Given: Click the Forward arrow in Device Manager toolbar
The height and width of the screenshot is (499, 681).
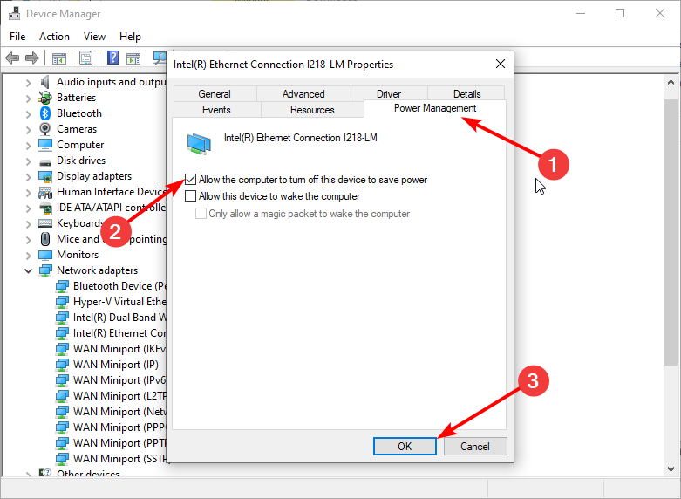Looking at the screenshot, I should (32, 58).
